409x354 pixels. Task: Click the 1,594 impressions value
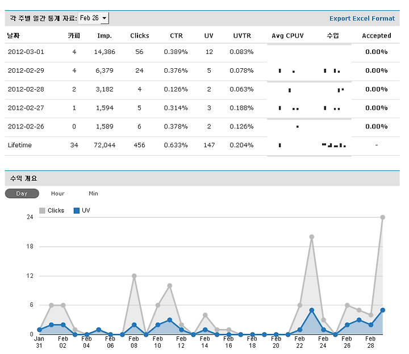105,108
